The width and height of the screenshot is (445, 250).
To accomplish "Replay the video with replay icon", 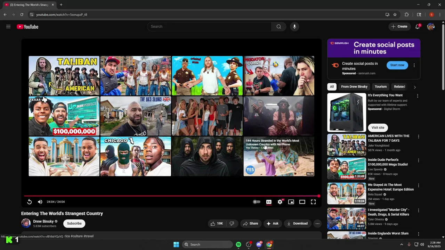I will 30,202.
